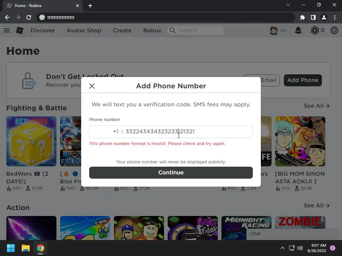Screen dimensions: 342x256
Task: Open the +1 country code selector
Action: tap(116, 131)
